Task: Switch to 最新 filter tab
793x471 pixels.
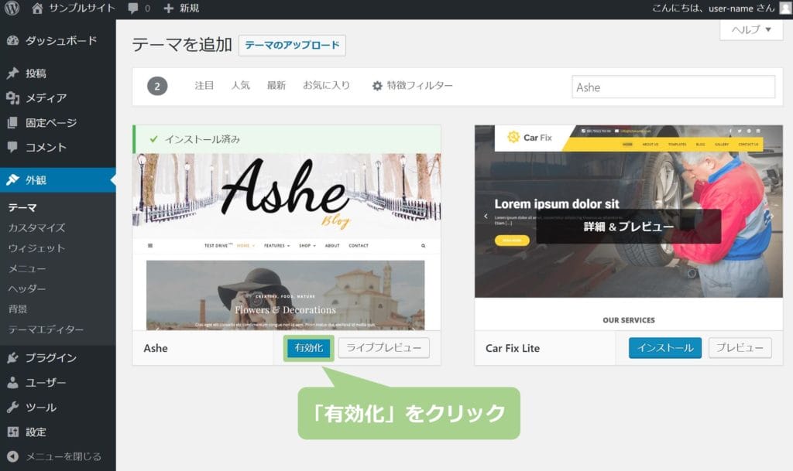Action: [276, 86]
